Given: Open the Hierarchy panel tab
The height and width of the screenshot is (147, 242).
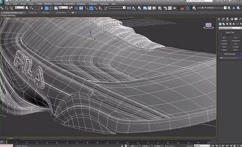Looking at the screenshot, I should [x=228, y=19].
